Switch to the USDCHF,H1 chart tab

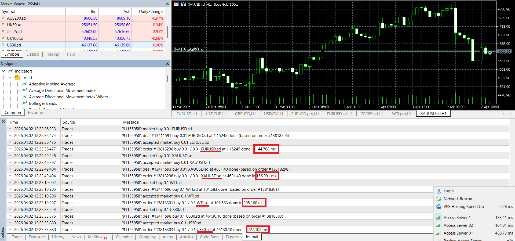[216, 114]
